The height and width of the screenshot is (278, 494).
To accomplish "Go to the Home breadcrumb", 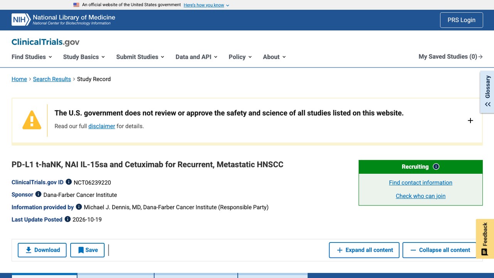I will click(x=19, y=79).
